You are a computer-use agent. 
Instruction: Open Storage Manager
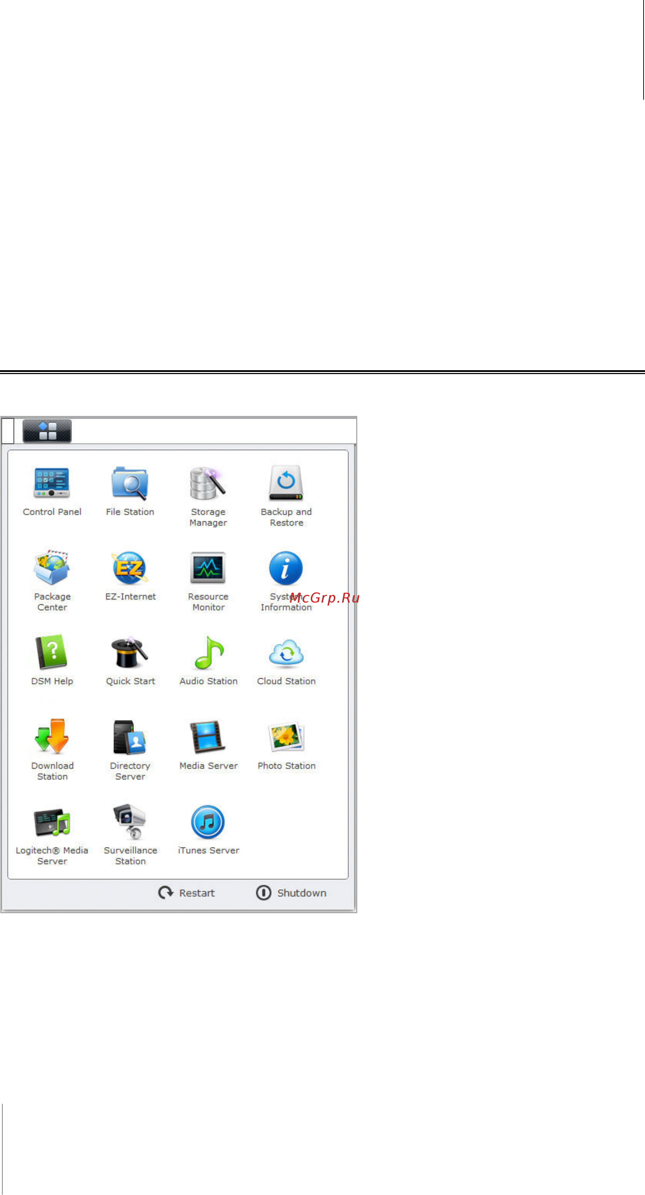pyautogui.click(x=208, y=483)
